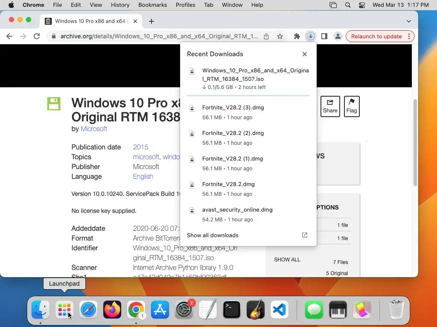Open the microsoft topic link
The width and height of the screenshot is (437, 327).
pos(146,157)
